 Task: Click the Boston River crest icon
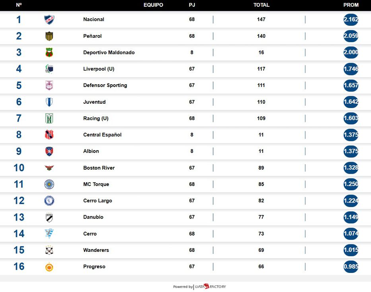click(x=49, y=168)
